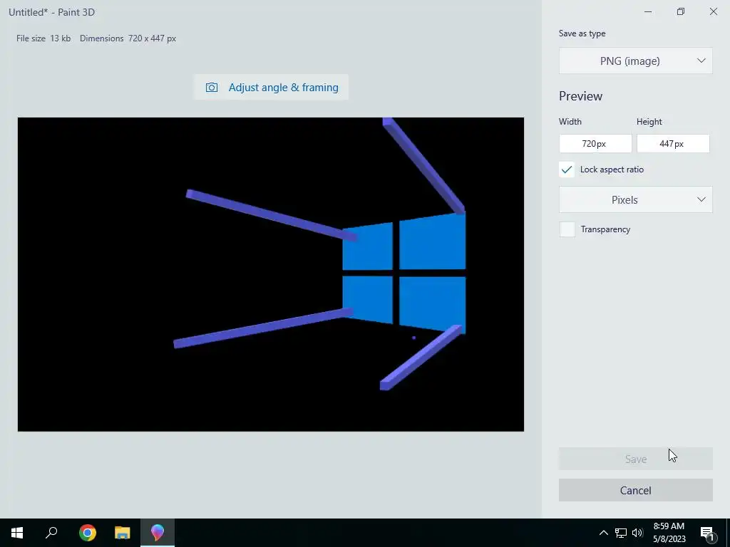Open volume speaker tray icon

[637, 533]
